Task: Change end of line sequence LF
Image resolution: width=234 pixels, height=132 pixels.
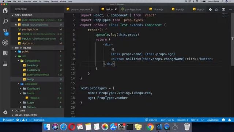Action: pos(203,120)
